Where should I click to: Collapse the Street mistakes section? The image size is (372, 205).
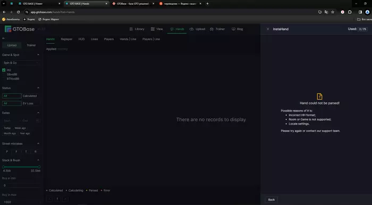point(38,144)
